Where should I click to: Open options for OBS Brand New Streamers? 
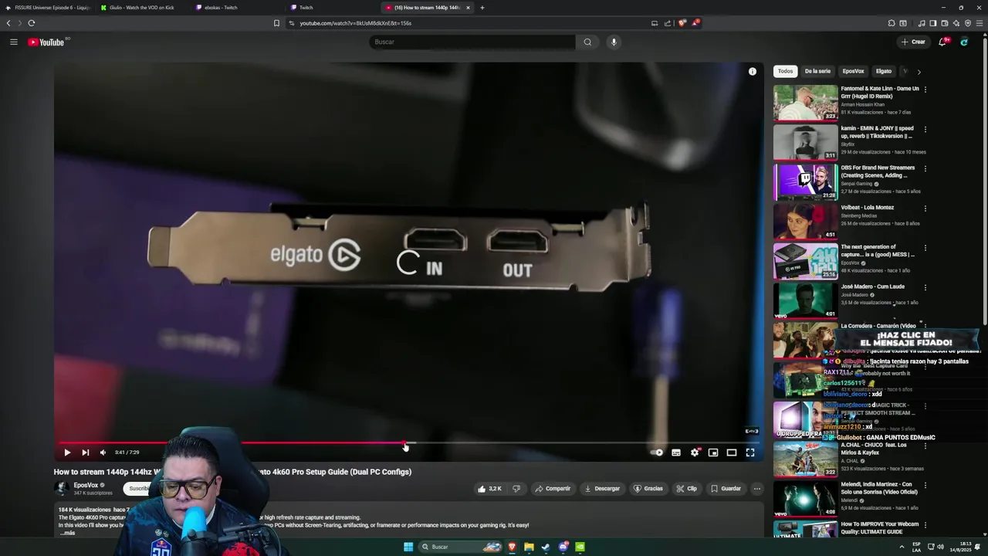pos(925,168)
